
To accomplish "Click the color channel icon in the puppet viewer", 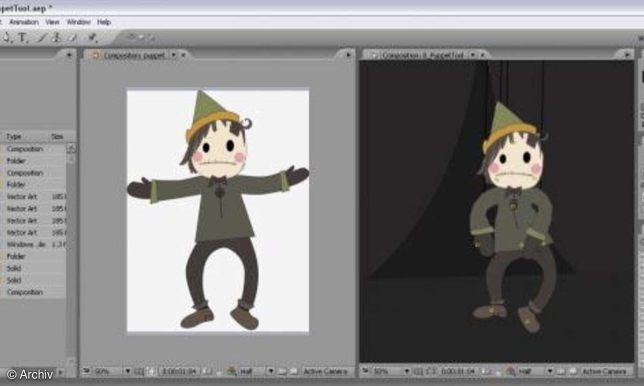I will [231, 371].
